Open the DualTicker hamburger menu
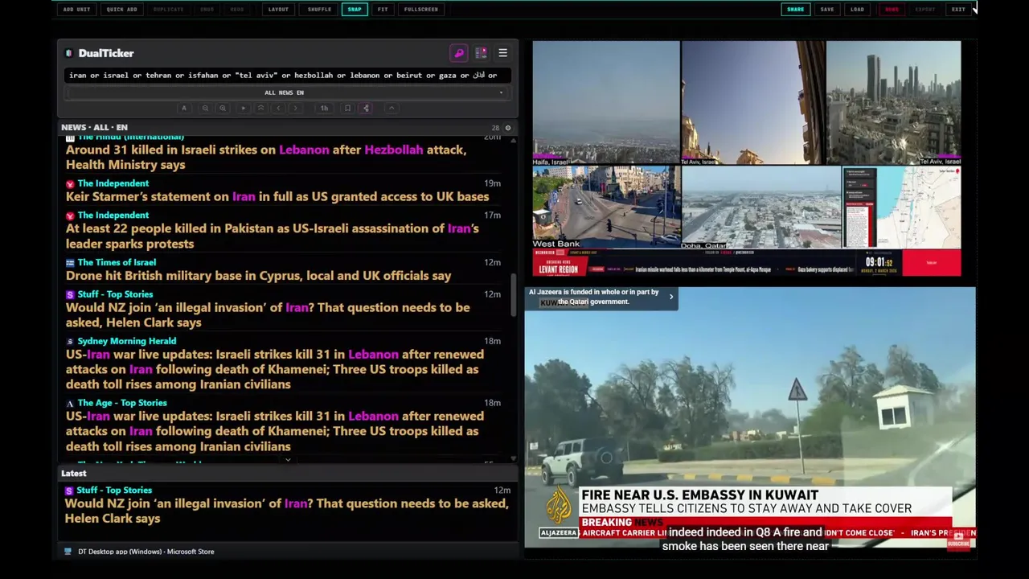 pos(502,53)
